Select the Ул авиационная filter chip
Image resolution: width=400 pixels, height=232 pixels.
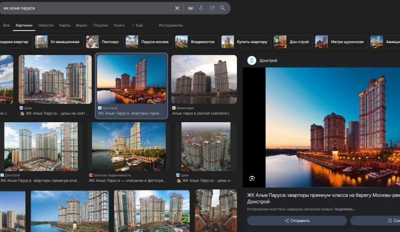coord(59,42)
